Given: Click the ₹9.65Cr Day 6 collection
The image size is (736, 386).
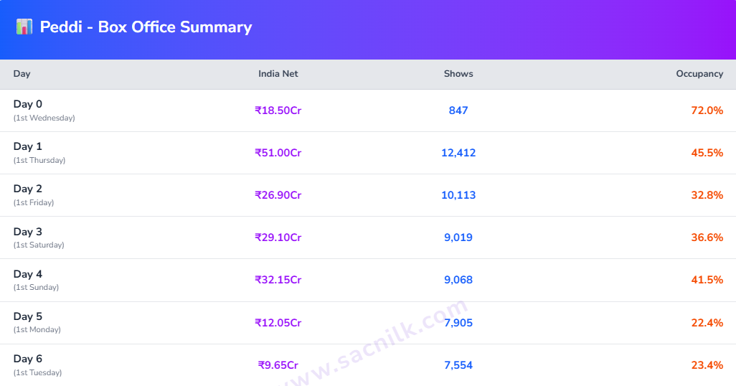Looking at the screenshot, I should (278, 365).
